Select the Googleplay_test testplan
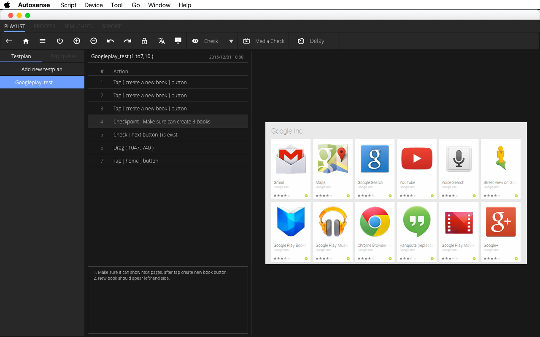The width and height of the screenshot is (540, 337). coord(42,82)
